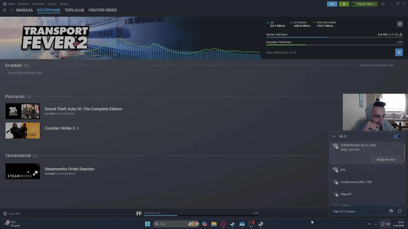Open File Explorer from the taskbar

214,224
